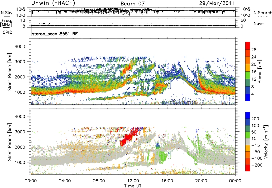Click the '2000' tick on the velocity plot
Image resolution: width=272 pixels, height=188 pixels.
point(20,147)
